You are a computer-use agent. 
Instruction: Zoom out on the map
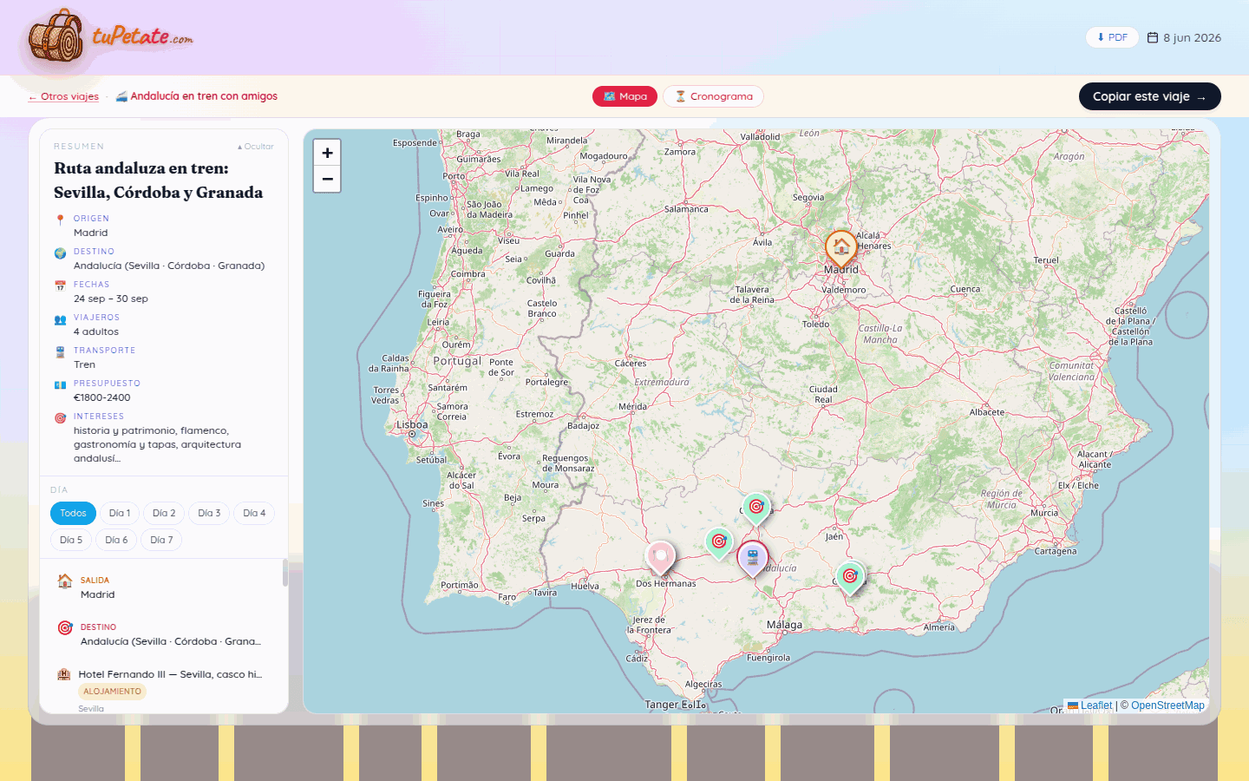[x=327, y=179]
